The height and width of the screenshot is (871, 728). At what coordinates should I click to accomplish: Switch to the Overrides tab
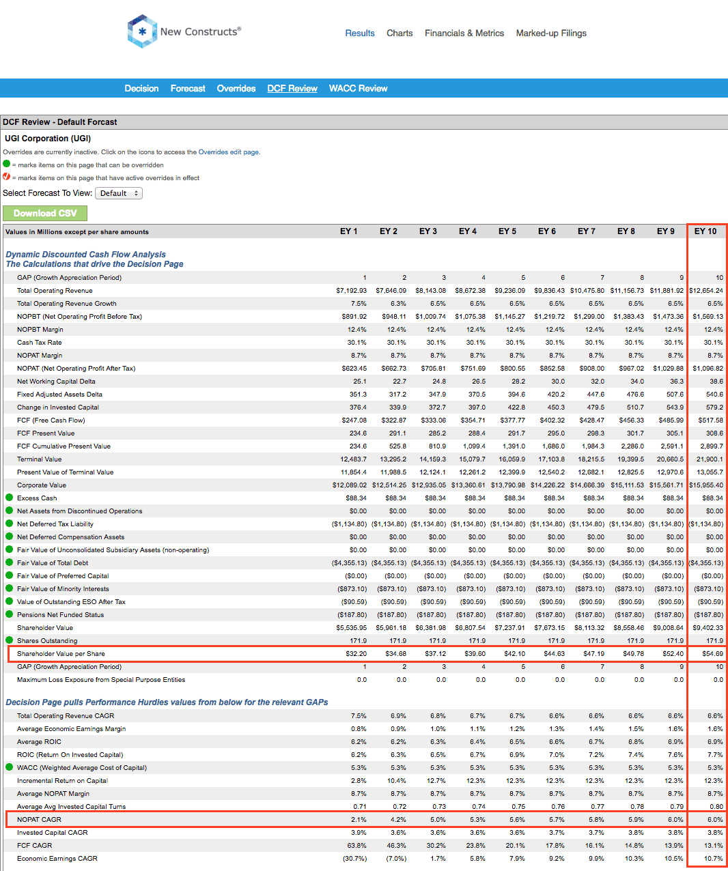tap(236, 88)
